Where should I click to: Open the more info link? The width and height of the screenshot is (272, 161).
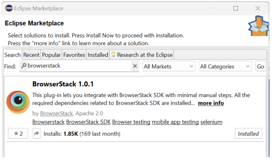pos(211,103)
